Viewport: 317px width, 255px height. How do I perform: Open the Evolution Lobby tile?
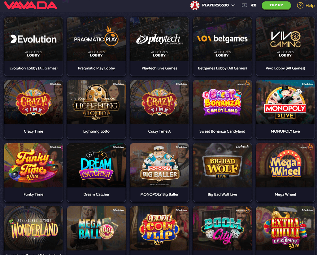click(34, 46)
